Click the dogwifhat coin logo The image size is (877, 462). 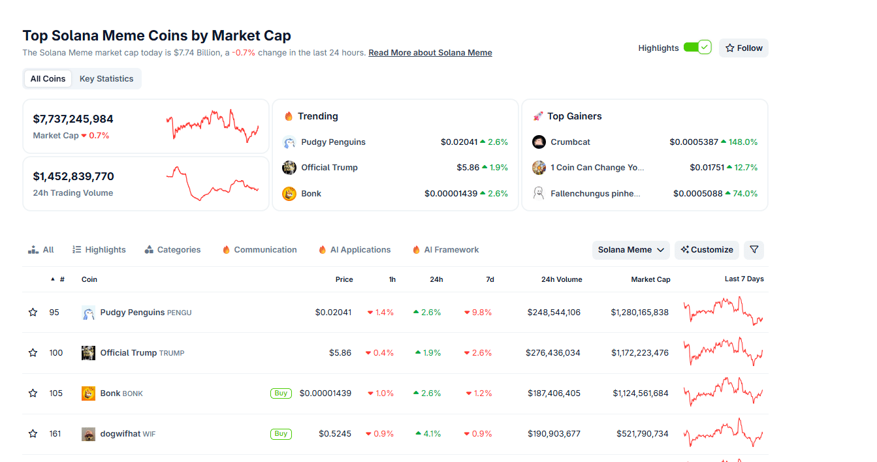pyautogui.click(x=88, y=434)
